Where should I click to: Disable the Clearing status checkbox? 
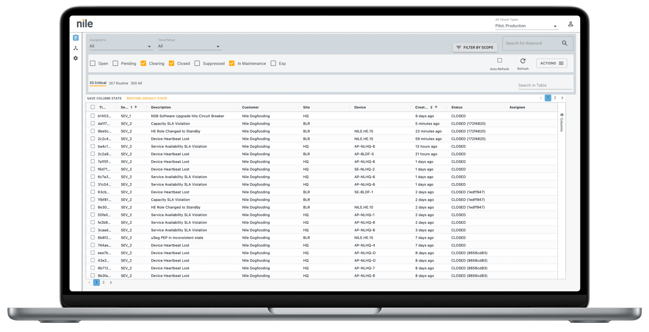(x=144, y=63)
